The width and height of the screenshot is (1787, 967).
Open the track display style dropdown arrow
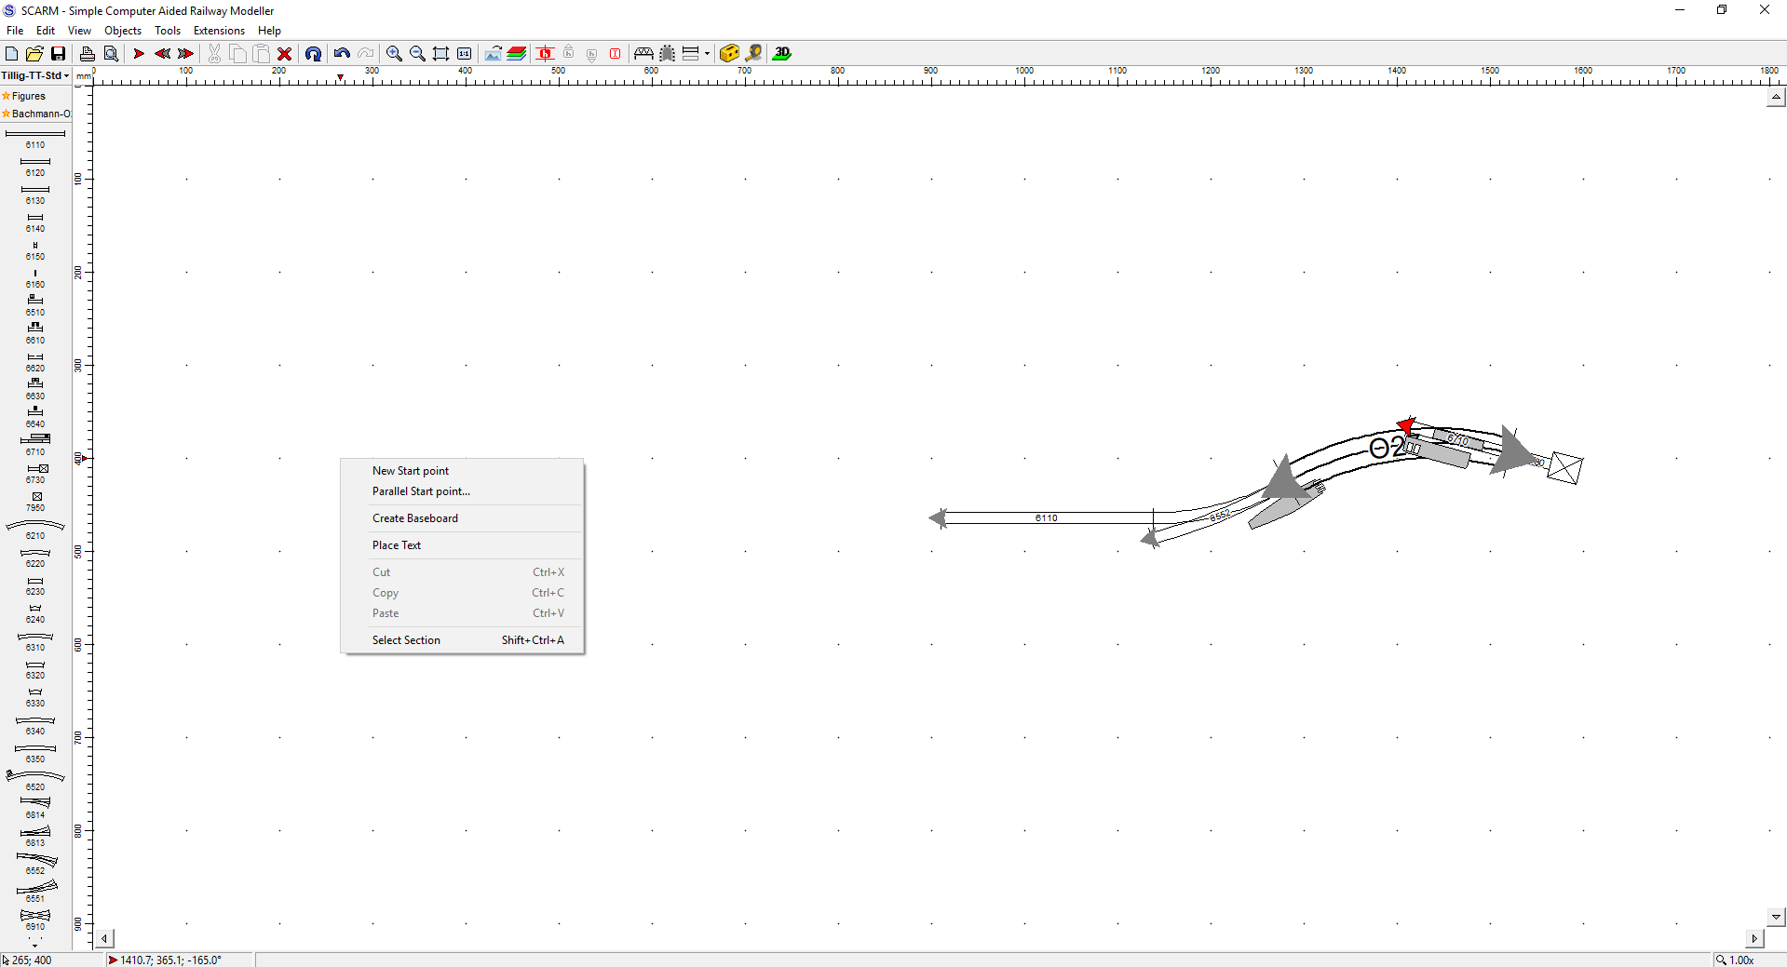[707, 54]
